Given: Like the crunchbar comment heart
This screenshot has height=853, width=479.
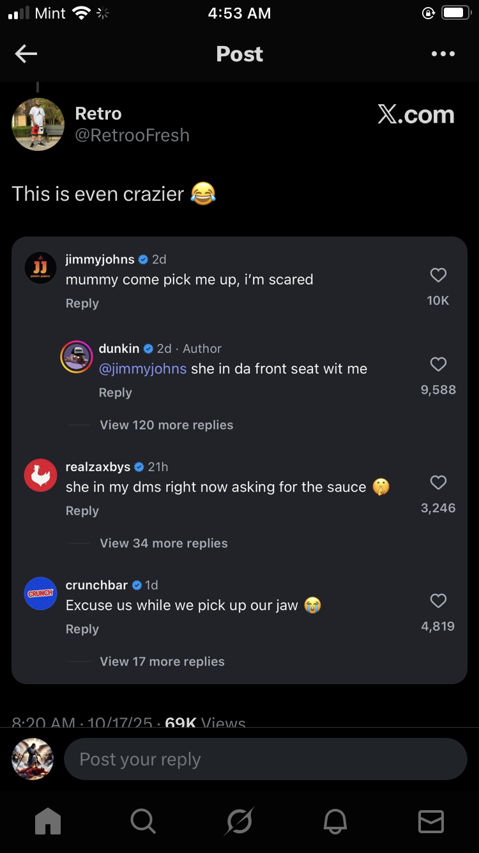Looking at the screenshot, I should [438, 600].
